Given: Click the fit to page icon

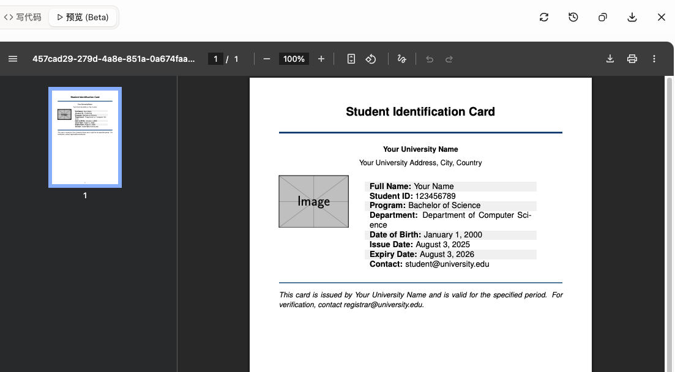Looking at the screenshot, I should pos(351,59).
